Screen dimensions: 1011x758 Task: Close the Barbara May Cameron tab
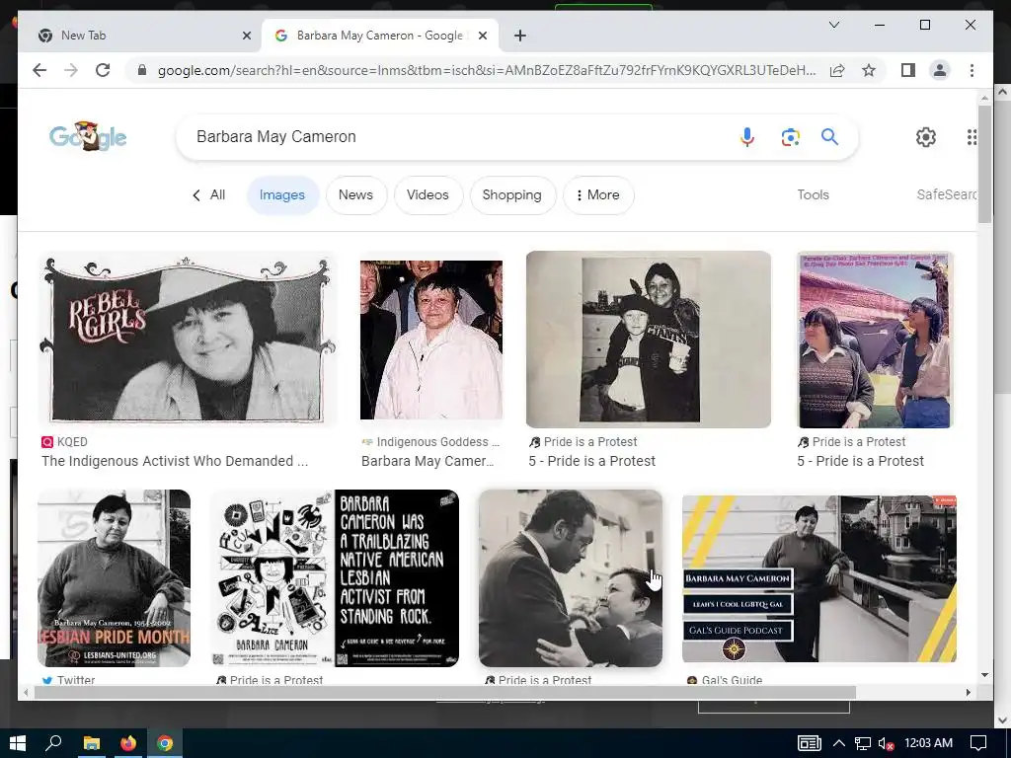point(482,36)
